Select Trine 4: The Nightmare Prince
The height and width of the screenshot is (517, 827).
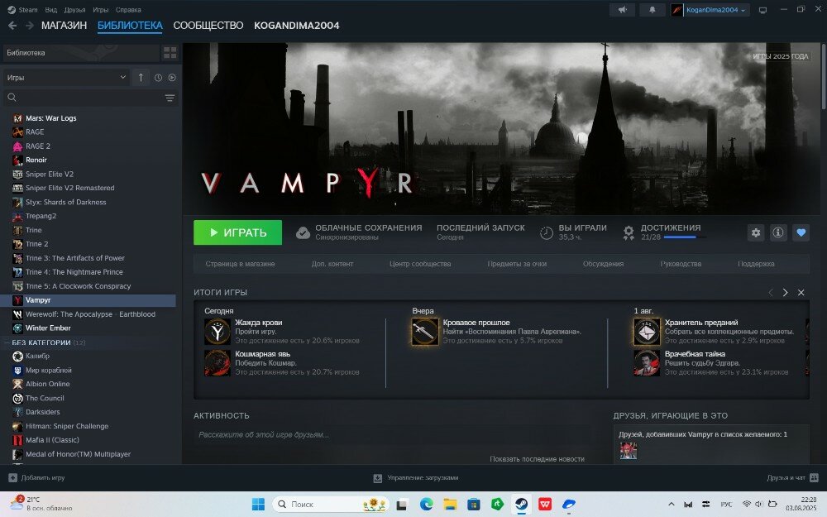pos(74,272)
